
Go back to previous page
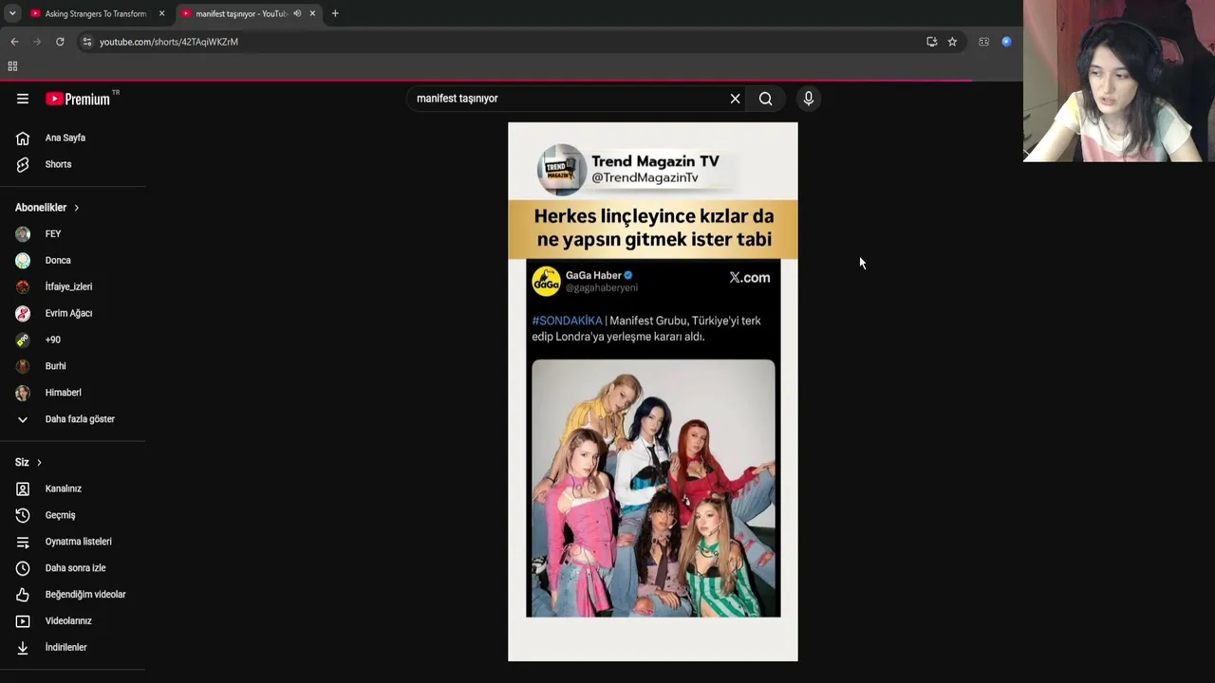click(14, 42)
